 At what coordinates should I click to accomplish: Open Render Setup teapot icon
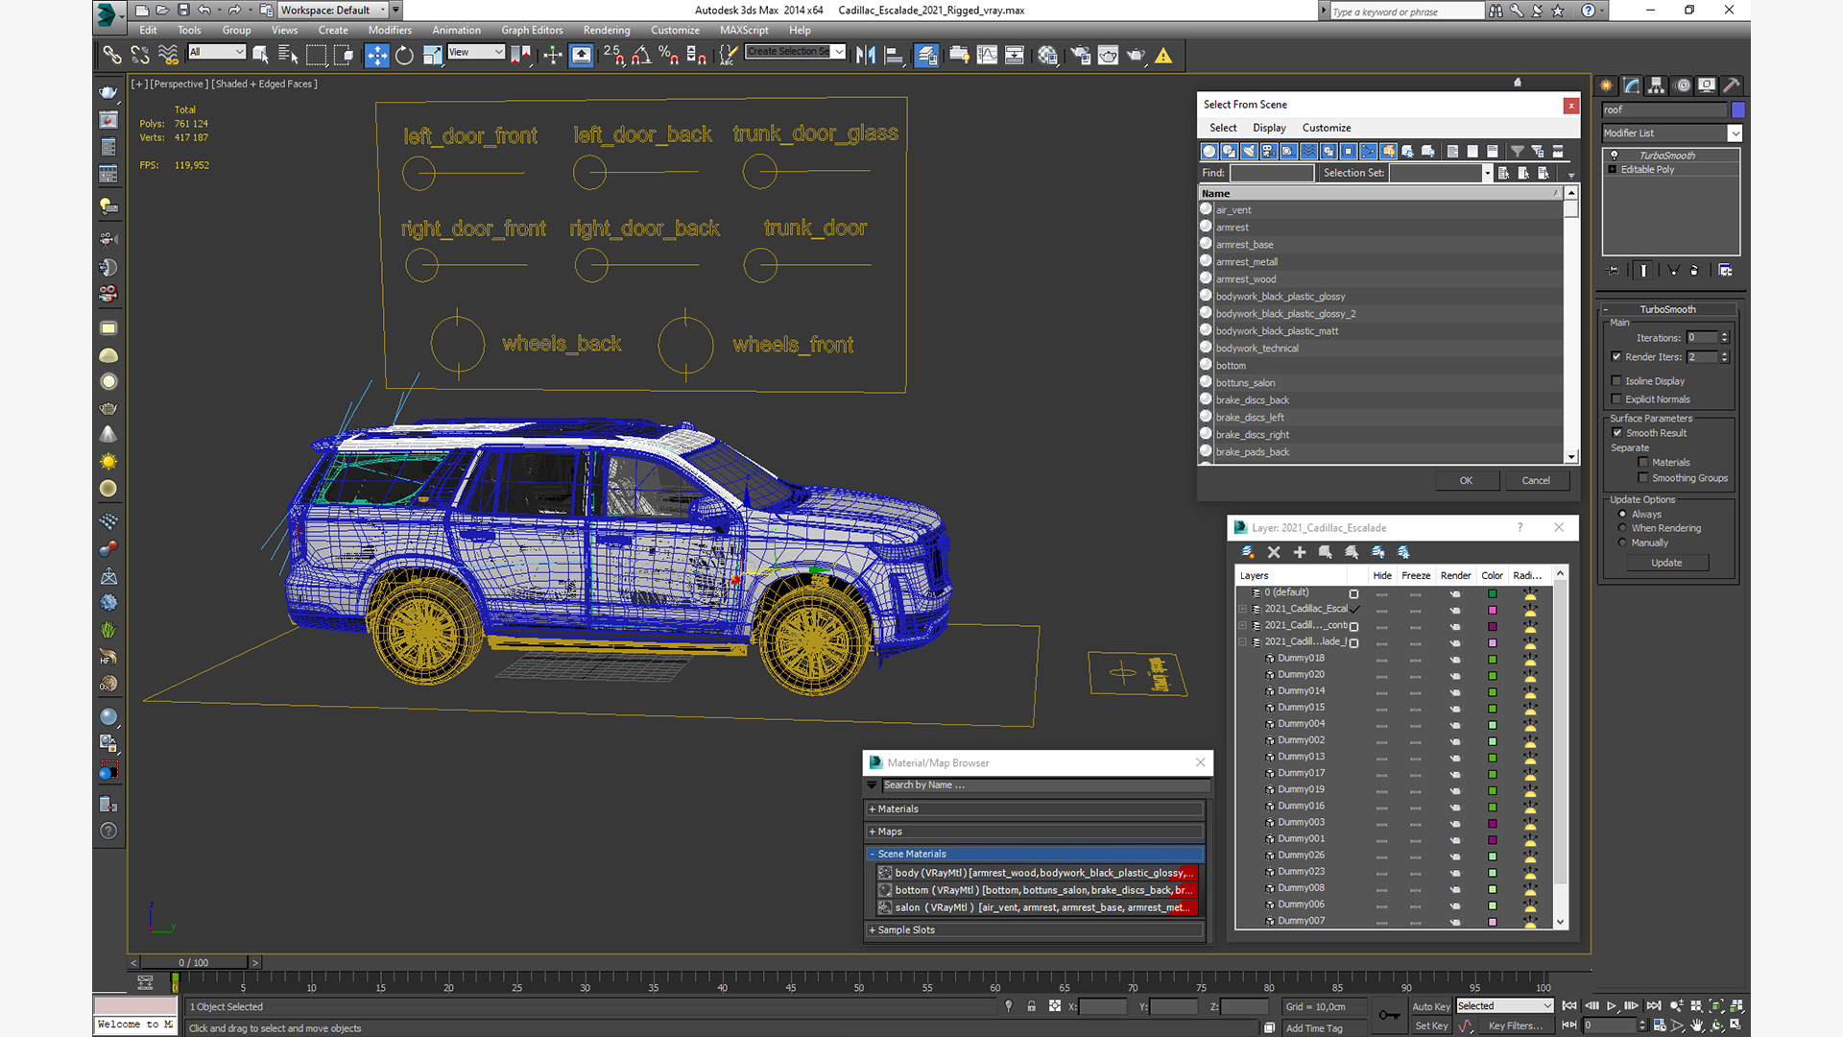click(1081, 56)
